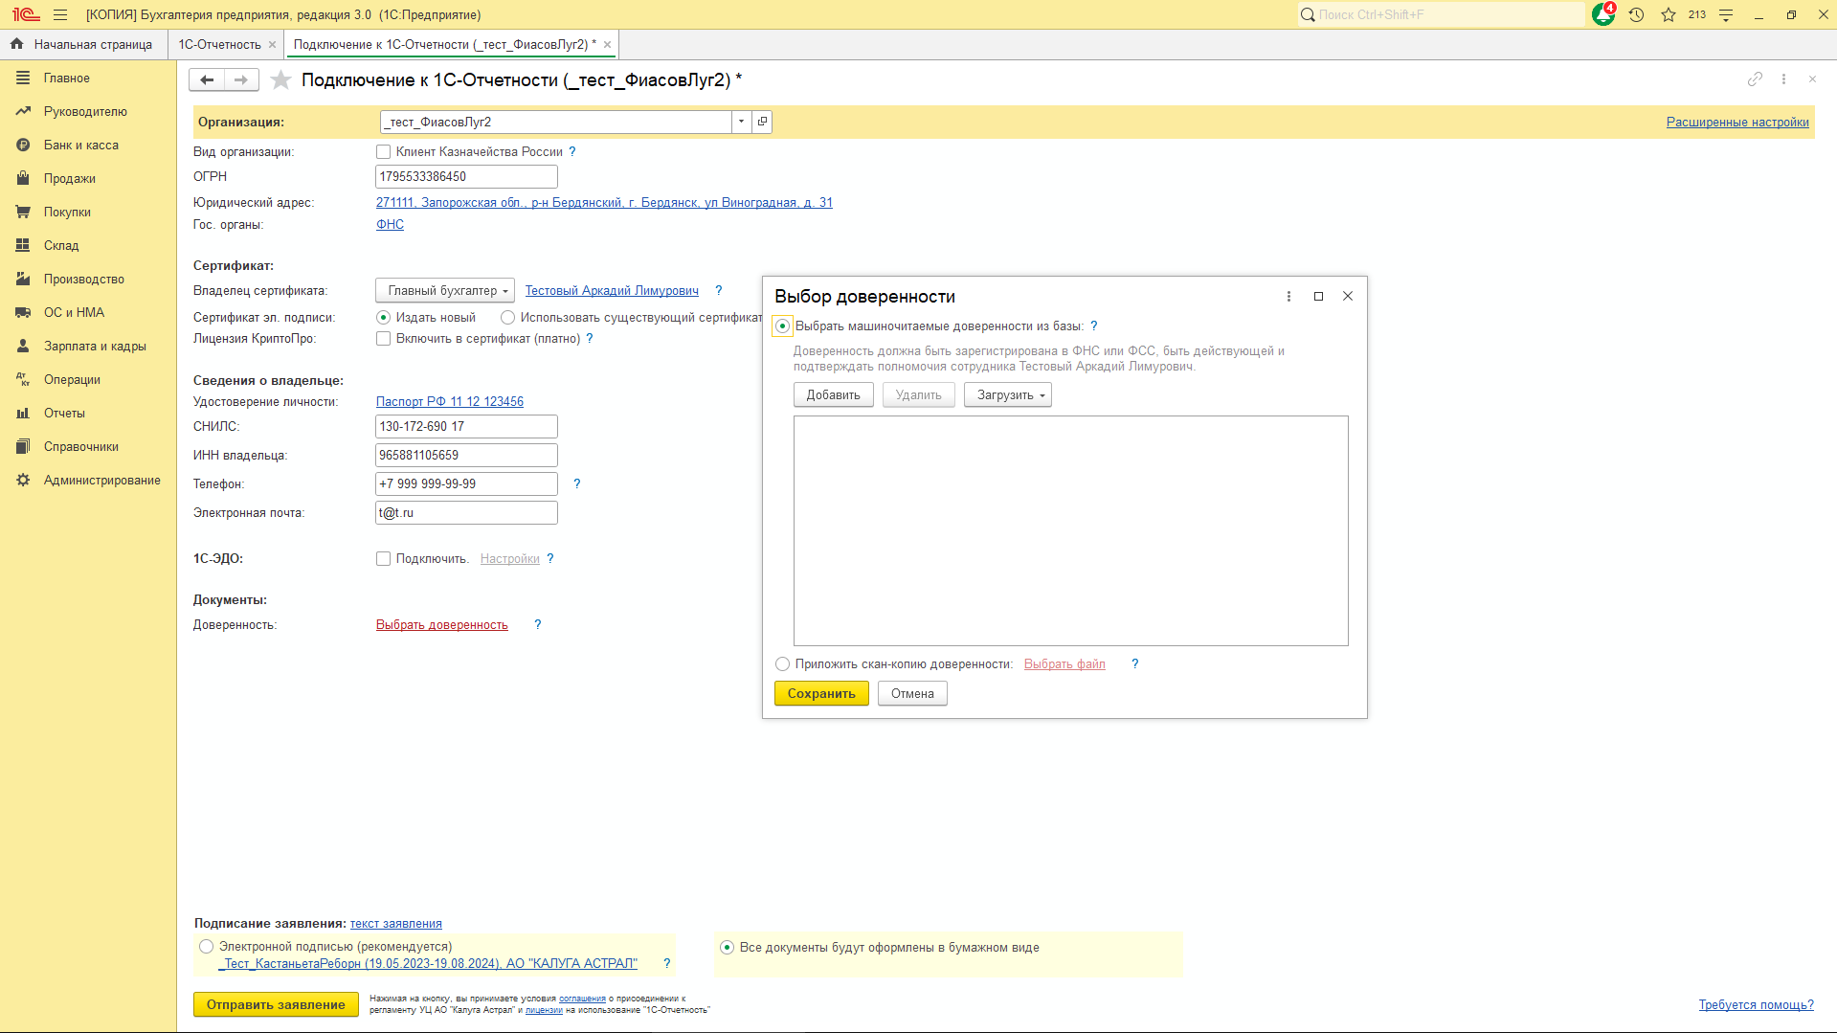Close the Выбор доверенности dialog
Image resolution: width=1837 pixels, height=1033 pixels.
tap(1348, 296)
